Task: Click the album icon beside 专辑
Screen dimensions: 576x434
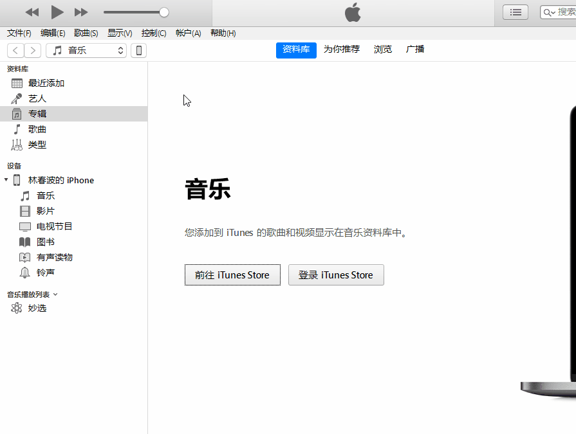Action: click(17, 114)
